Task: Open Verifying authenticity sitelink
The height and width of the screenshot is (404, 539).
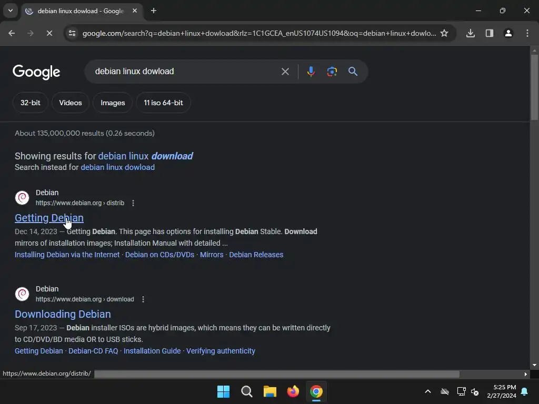Action: (x=221, y=351)
